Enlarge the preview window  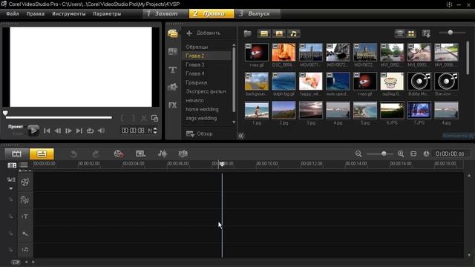tap(154, 119)
